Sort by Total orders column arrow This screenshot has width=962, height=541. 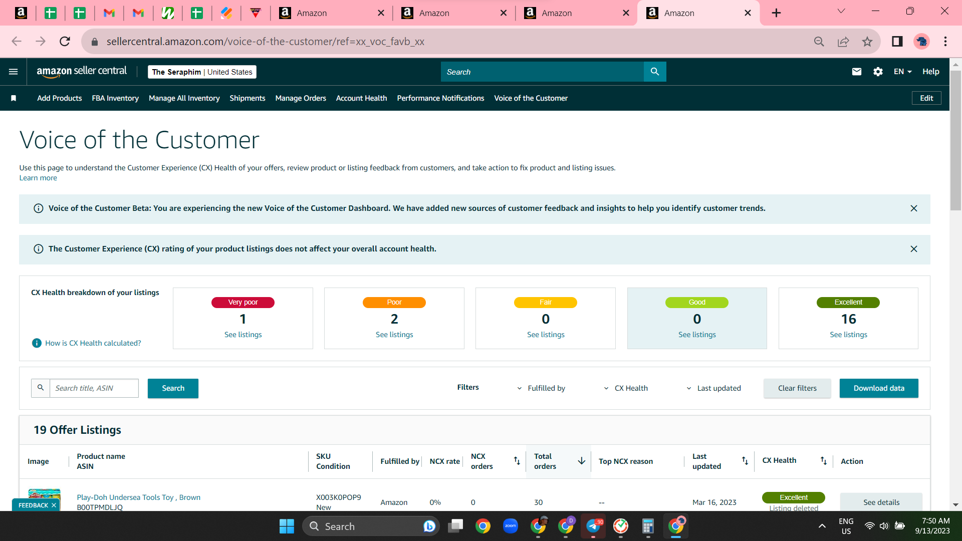coord(582,461)
